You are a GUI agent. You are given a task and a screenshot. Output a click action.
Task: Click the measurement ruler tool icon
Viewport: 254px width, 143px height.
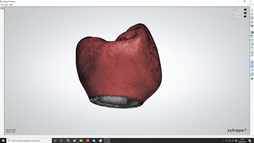point(252,70)
